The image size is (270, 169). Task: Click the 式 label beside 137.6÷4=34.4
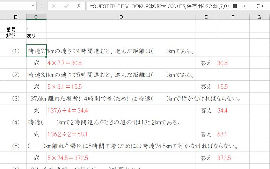pos(36,110)
